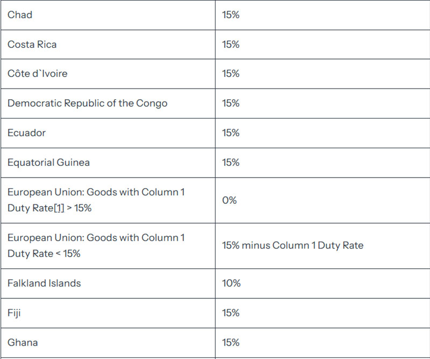The width and height of the screenshot is (430, 359).
Task: Select Democratic Republic of the Congo text
Action: [87, 103]
